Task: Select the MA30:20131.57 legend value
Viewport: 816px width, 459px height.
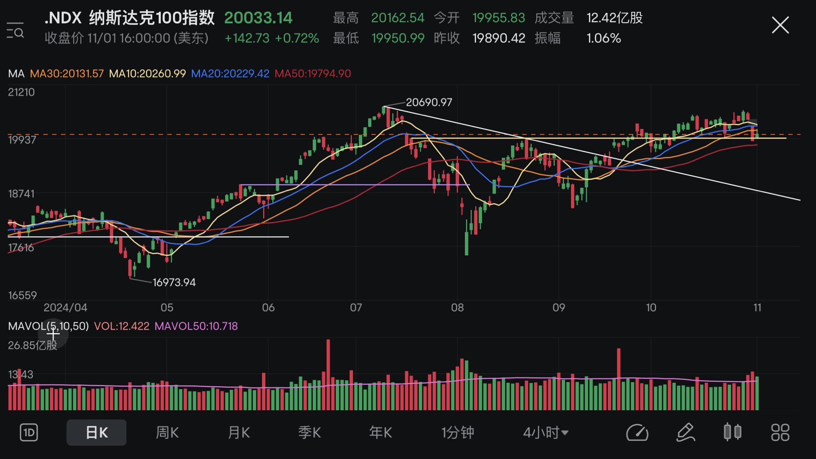Action: pos(67,73)
